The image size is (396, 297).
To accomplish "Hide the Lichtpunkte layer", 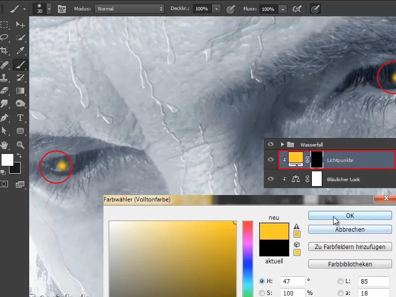I will [x=271, y=159].
